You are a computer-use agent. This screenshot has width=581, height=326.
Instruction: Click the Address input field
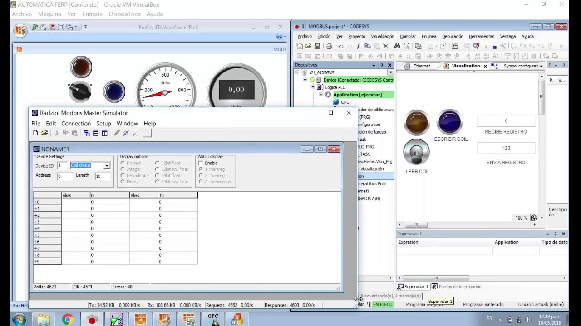tap(65, 176)
